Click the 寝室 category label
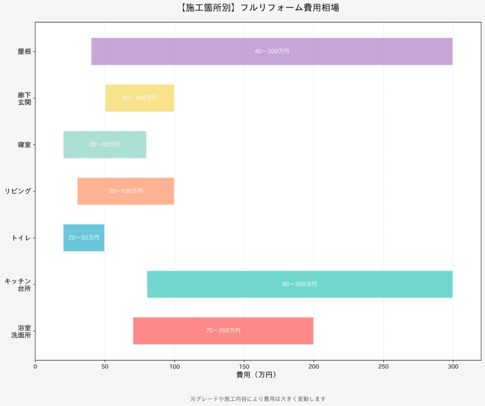The width and height of the screenshot is (485, 406). point(24,144)
